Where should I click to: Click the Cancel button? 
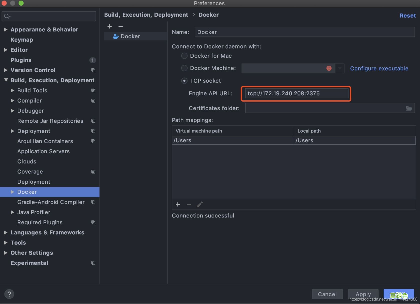[x=327, y=294]
